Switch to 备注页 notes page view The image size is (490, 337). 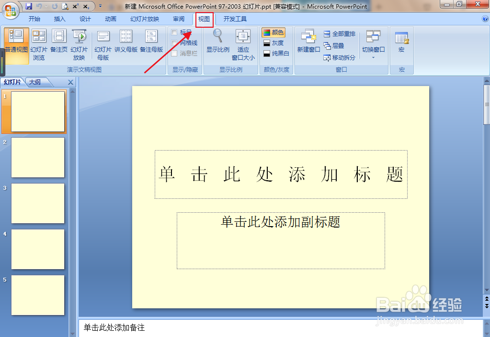click(59, 42)
